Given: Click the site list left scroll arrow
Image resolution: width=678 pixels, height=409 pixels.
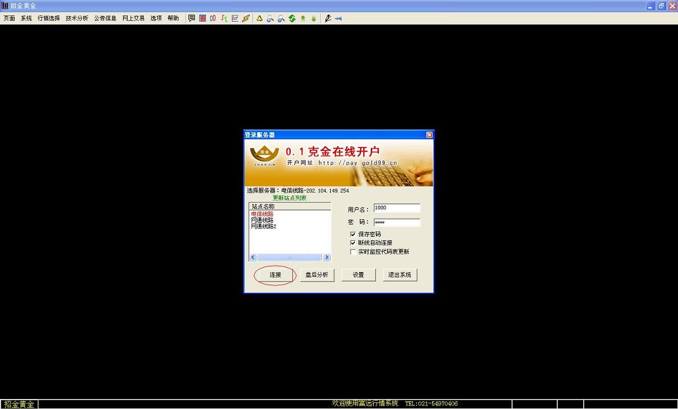Looking at the screenshot, I should (253, 257).
